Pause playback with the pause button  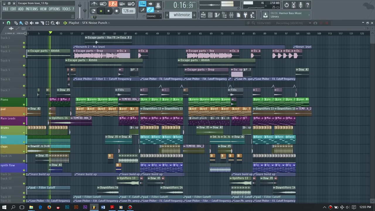[101, 11]
